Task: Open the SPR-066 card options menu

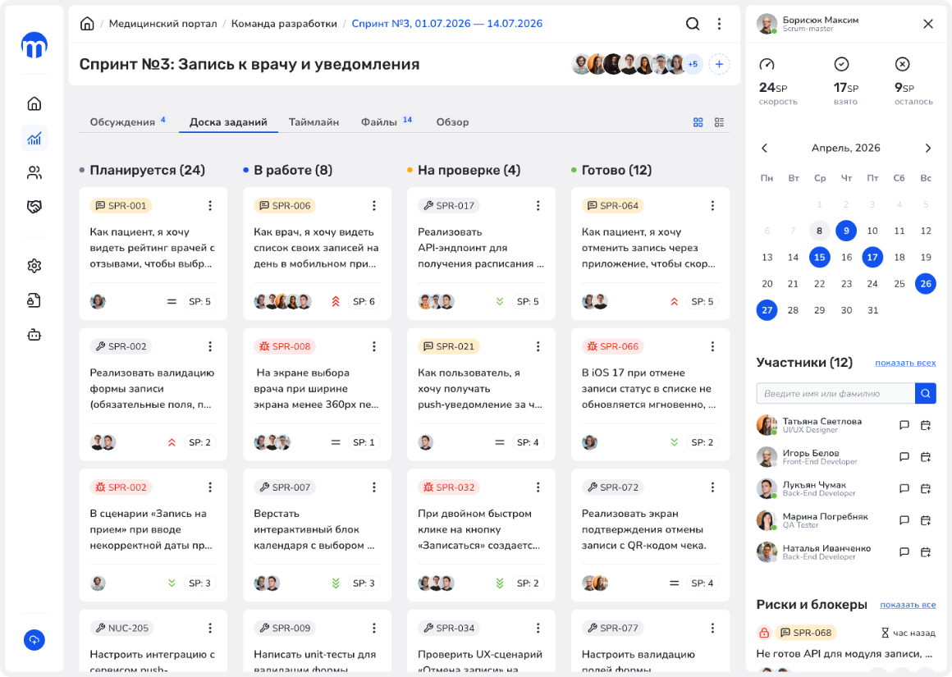Action: (712, 346)
